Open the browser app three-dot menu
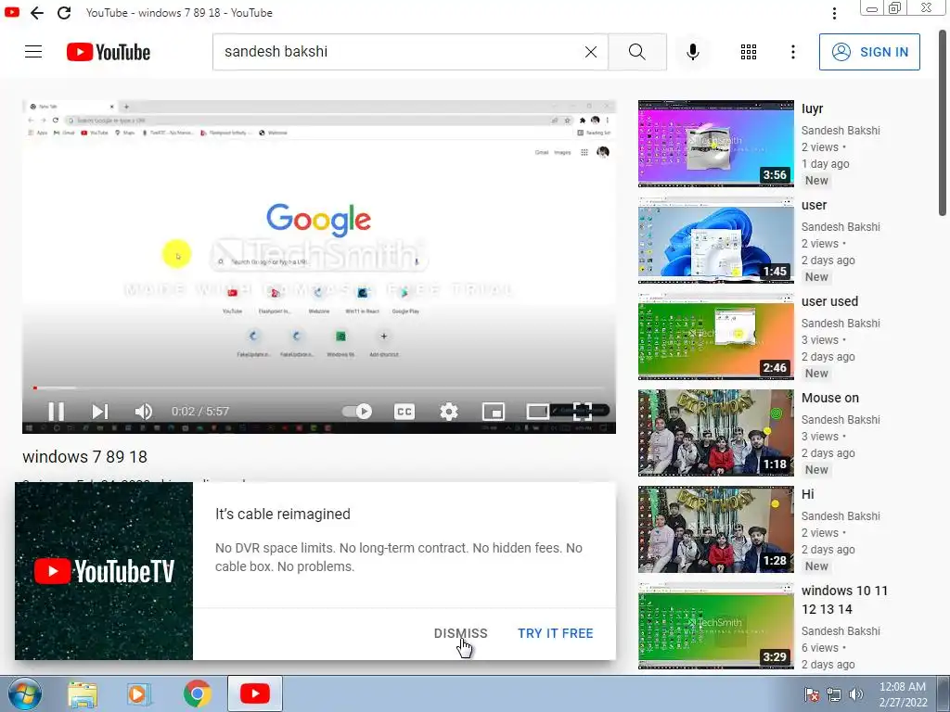This screenshot has width=950, height=712. coord(834,13)
